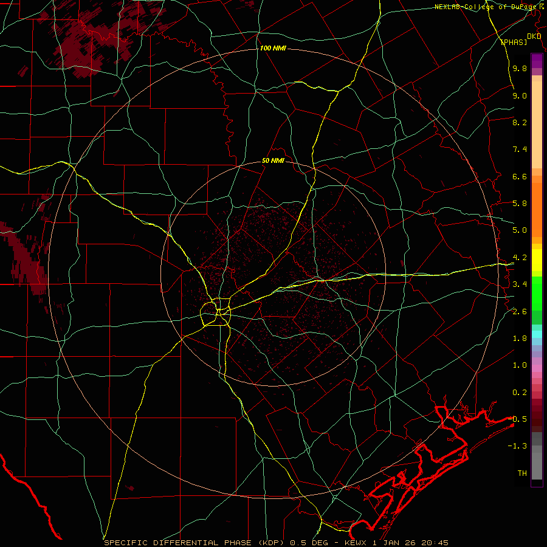
Task: Click the -0.5 value on the scale
Action: pyautogui.click(x=517, y=419)
